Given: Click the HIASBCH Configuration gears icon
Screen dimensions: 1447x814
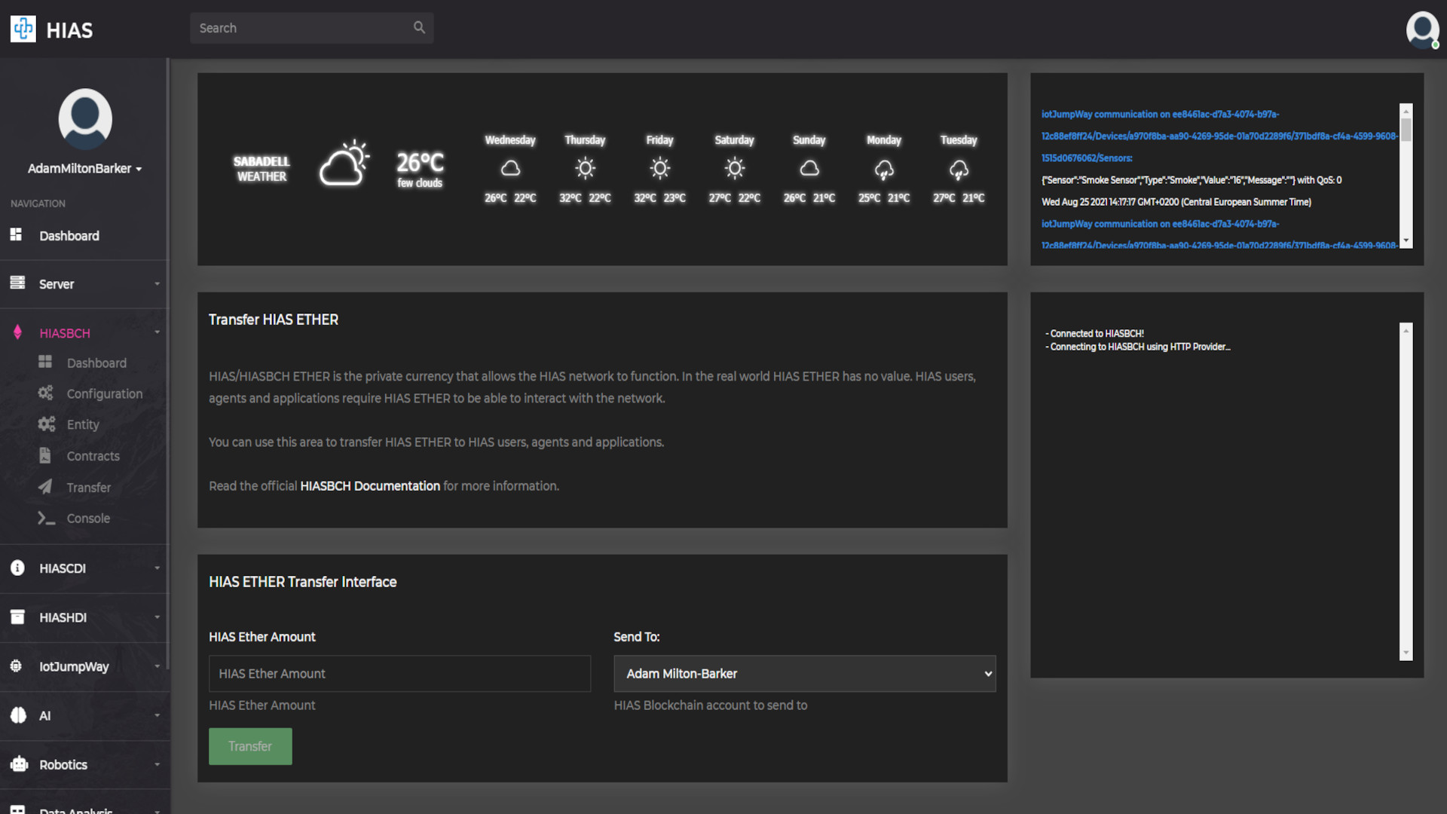Looking at the screenshot, I should 46,393.
